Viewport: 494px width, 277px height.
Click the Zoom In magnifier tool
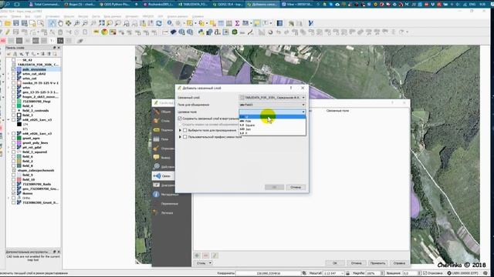coord(76,23)
